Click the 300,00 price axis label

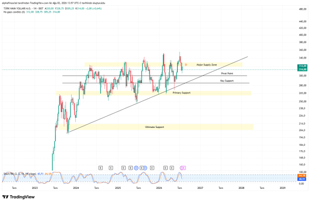pos(303,76)
